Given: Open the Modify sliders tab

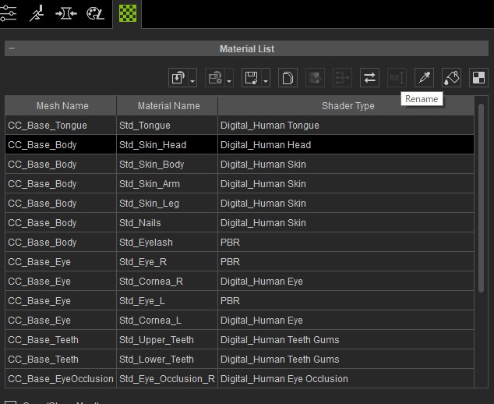Looking at the screenshot, I should pyautogui.click(x=9, y=12).
